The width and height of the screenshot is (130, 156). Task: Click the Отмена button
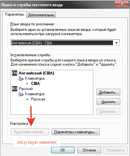(89, 150)
